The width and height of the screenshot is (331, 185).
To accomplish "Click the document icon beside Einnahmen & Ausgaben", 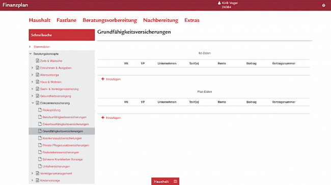I will pyautogui.click(x=37, y=68).
